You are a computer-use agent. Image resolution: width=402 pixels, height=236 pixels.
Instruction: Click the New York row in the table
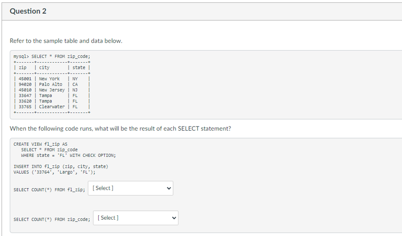pos(52,79)
